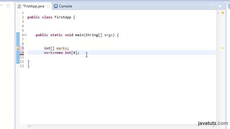Click the closing brace on line 12

click(x=28, y=62)
